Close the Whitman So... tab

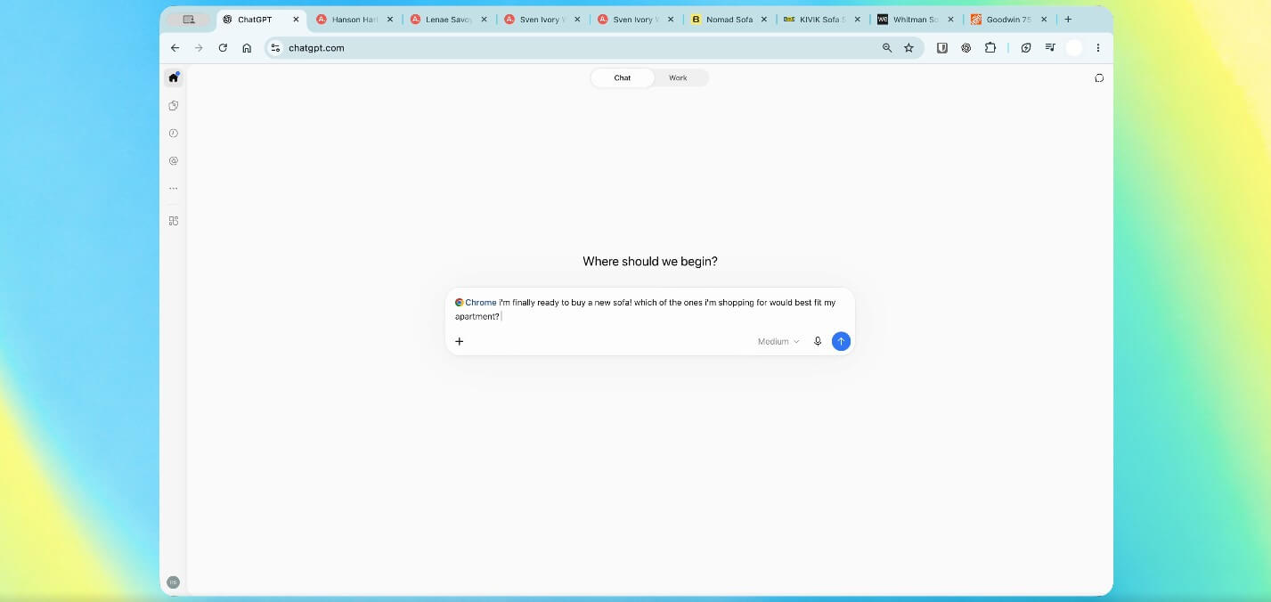950,19
